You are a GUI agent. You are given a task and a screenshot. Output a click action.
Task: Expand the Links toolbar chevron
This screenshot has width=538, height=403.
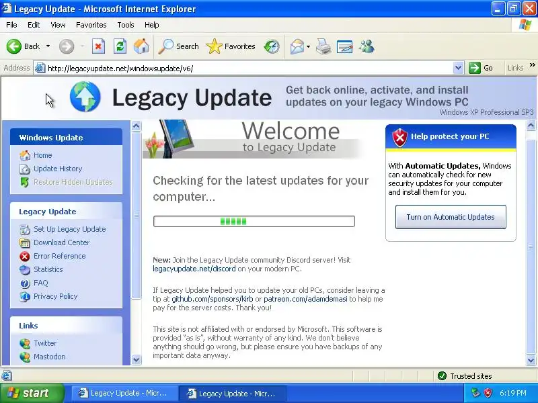pyautogui.click(x=532, y=64)
